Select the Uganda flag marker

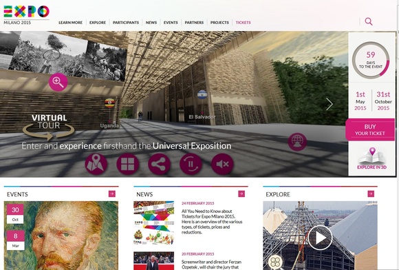109,103
